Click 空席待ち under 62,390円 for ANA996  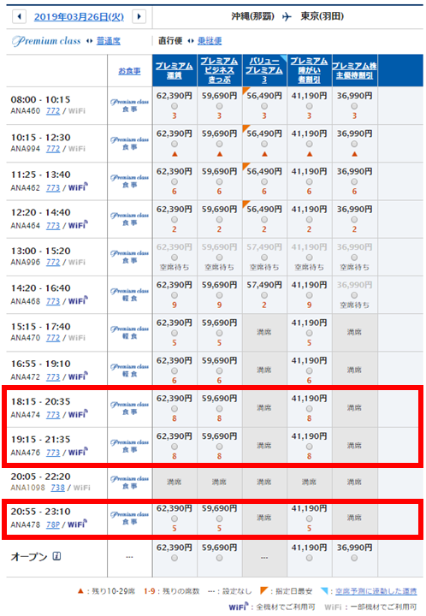point(175,267)
